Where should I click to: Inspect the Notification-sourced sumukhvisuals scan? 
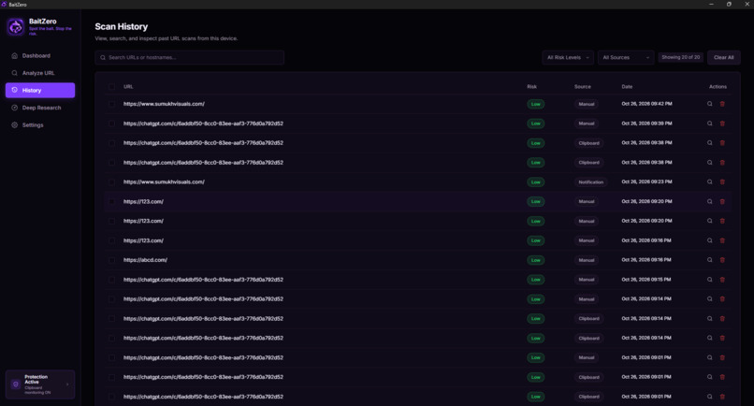click(x=709, y=181)
